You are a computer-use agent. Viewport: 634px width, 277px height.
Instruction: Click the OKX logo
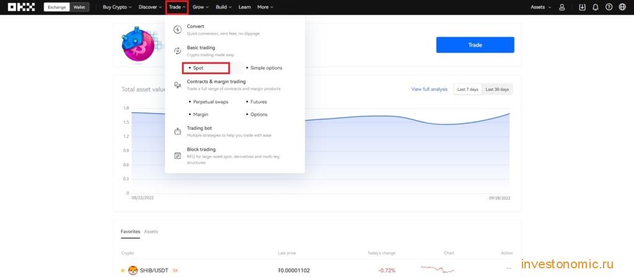tap(22, 7)
